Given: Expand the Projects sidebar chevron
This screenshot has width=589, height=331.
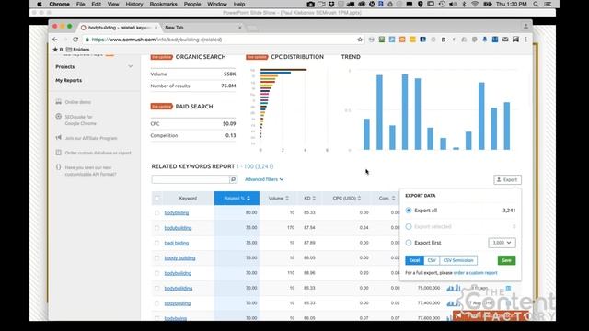Looking at the screenshot, I should coord(131,66).
